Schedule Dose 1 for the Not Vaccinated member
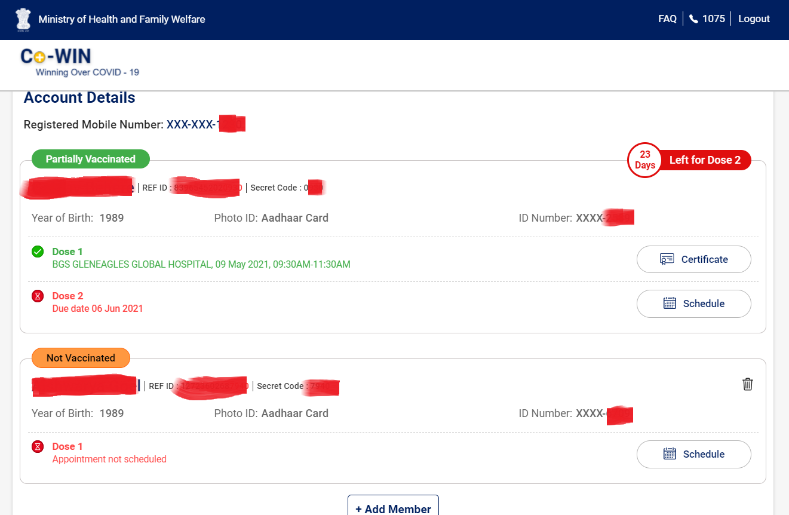789x515 pixels. pyautogui.click(x=693, y=454)
